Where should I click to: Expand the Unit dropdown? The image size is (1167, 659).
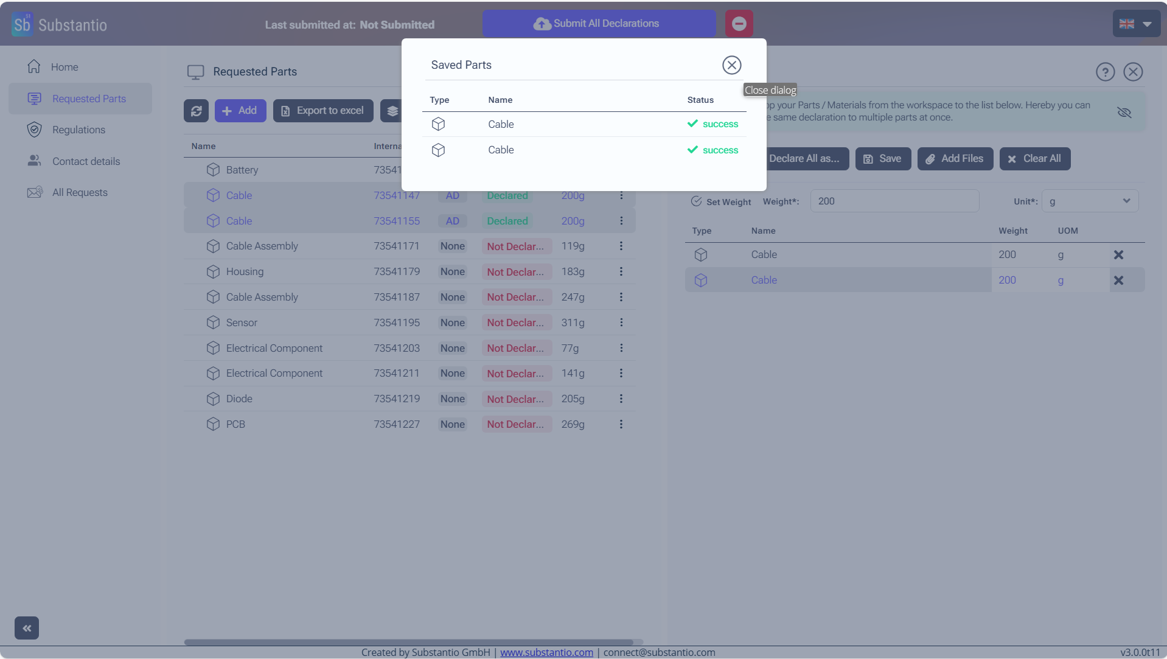pos(1089,201)
